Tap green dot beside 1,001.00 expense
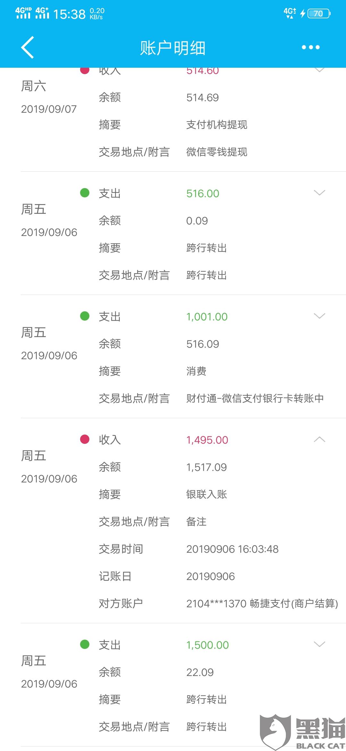 click(x=85, y=316)
